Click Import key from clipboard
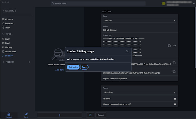Viewport: 196px width, 119px height. [x=115, y=78]
